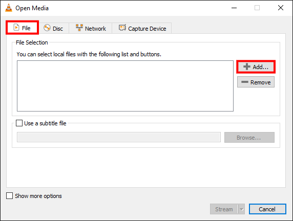Viewport: 293px width, 221px height.
Task: Click the subtitle file path field
Action: (x=119, y=138)
